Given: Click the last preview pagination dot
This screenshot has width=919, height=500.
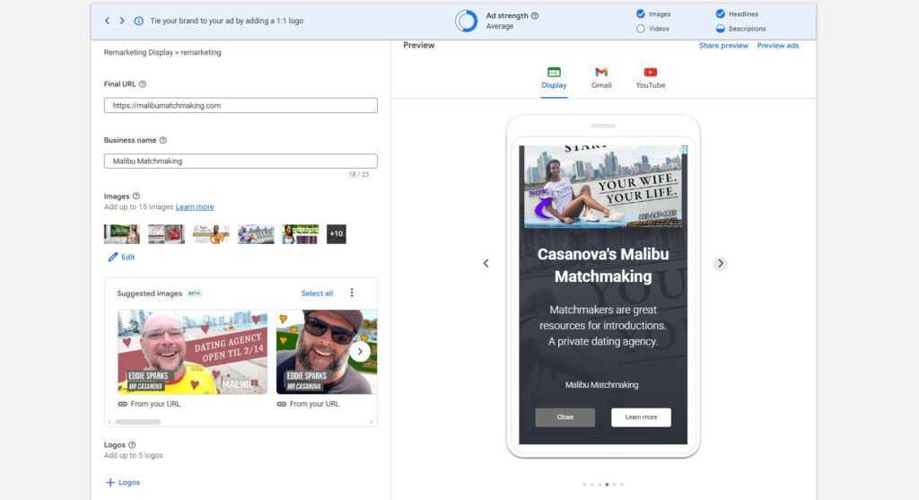Looking at the screenshot, I should click(622, 485).
